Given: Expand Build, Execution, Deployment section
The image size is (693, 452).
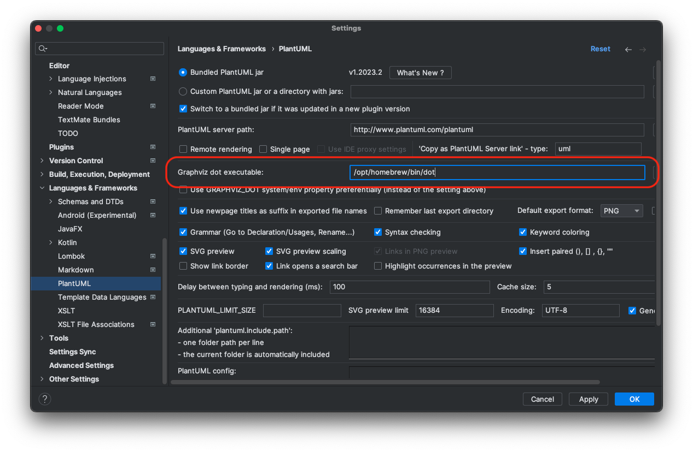Looking at the screenshot, I should (x=42, y=174).
